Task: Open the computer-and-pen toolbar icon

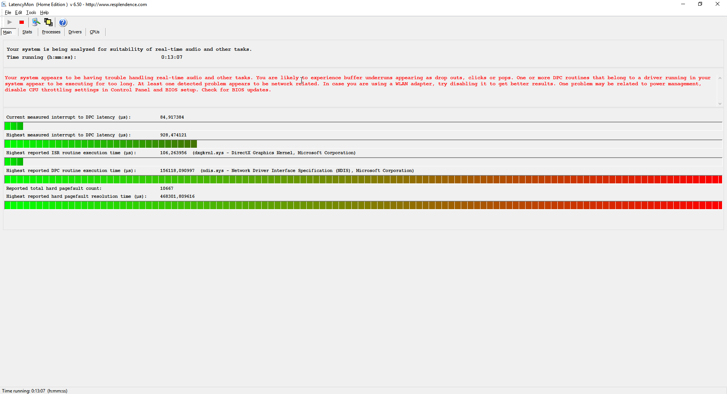Action: point(36,22)
